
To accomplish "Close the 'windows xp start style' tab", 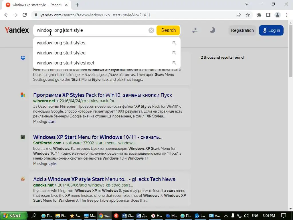I will click(66, 5).
